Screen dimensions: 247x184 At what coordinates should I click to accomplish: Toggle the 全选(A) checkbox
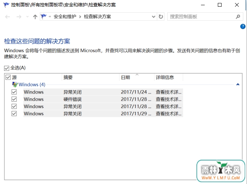coord(7,68)
